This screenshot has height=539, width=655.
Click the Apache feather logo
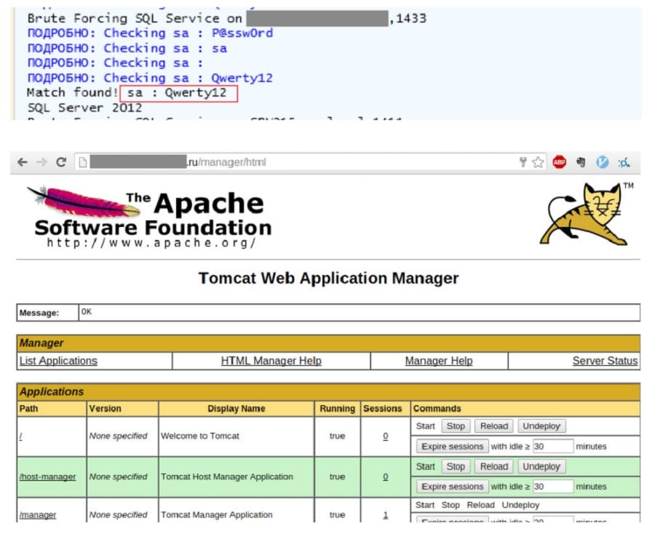(x=84, y=201)
